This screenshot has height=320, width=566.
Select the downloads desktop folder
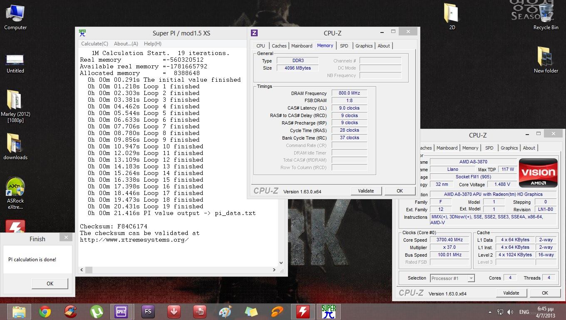coord(15,147)
